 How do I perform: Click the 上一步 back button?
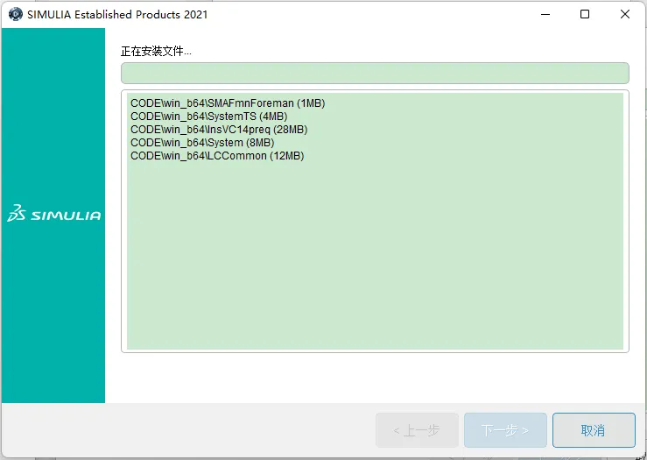[417, 430]
